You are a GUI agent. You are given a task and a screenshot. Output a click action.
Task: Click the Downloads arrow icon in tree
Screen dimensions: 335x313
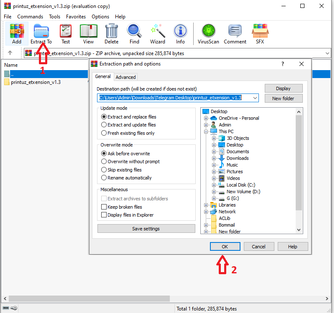[222, 158]
